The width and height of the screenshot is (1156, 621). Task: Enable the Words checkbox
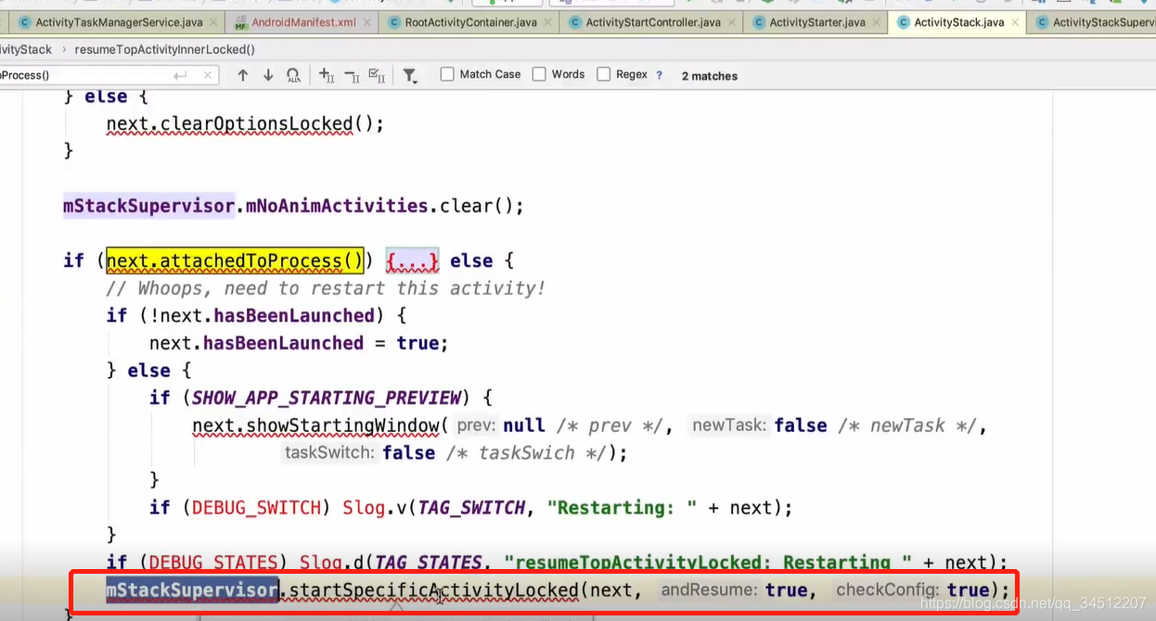pos(539,74)
